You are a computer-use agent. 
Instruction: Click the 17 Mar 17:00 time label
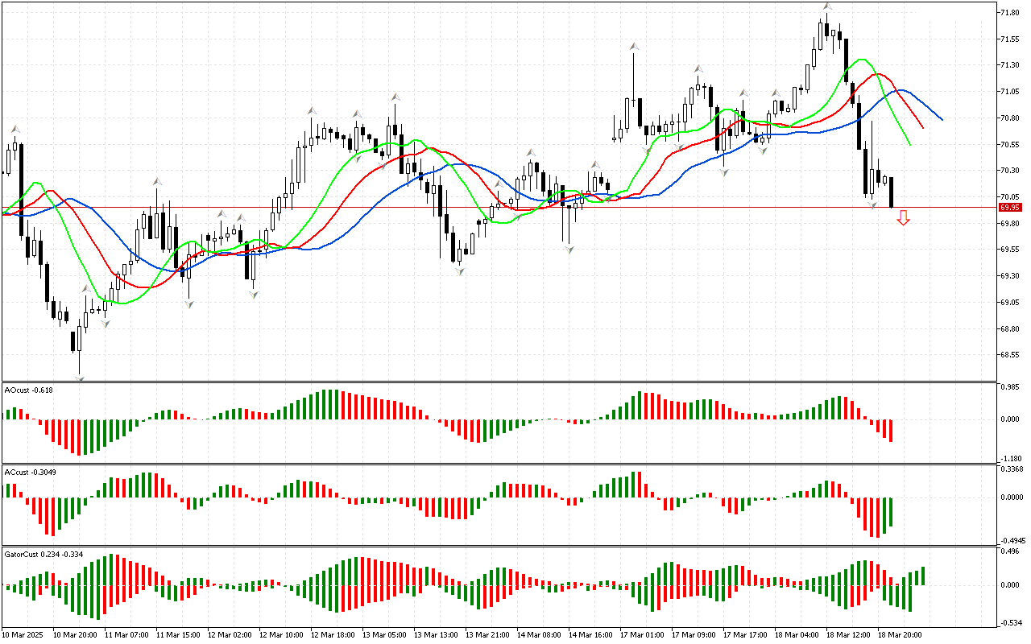(x=745, y=635)
